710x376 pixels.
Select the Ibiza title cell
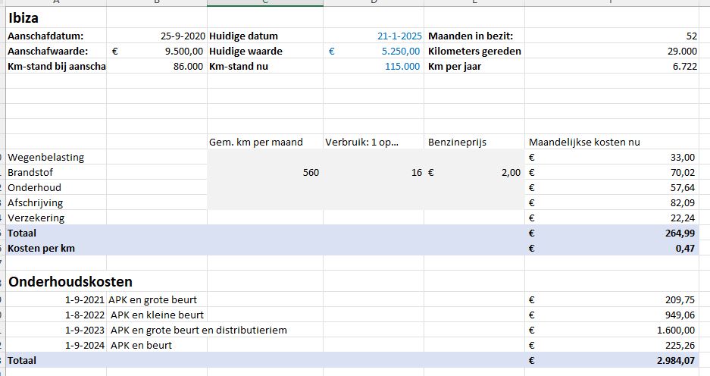click(56, 17)
